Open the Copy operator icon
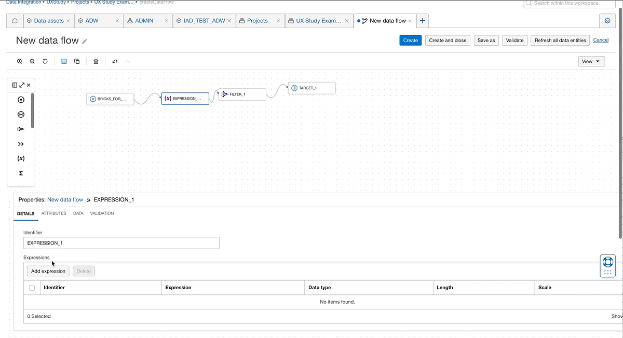The image size is (623, 338). (77, 61)
